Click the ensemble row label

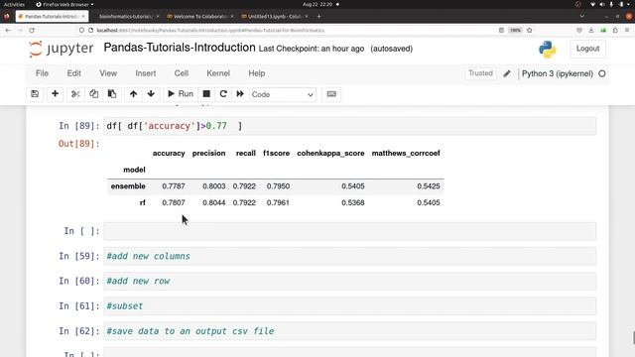tap(128, 186)
